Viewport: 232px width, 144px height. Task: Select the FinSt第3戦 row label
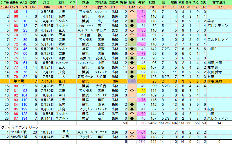click(19, 137)
